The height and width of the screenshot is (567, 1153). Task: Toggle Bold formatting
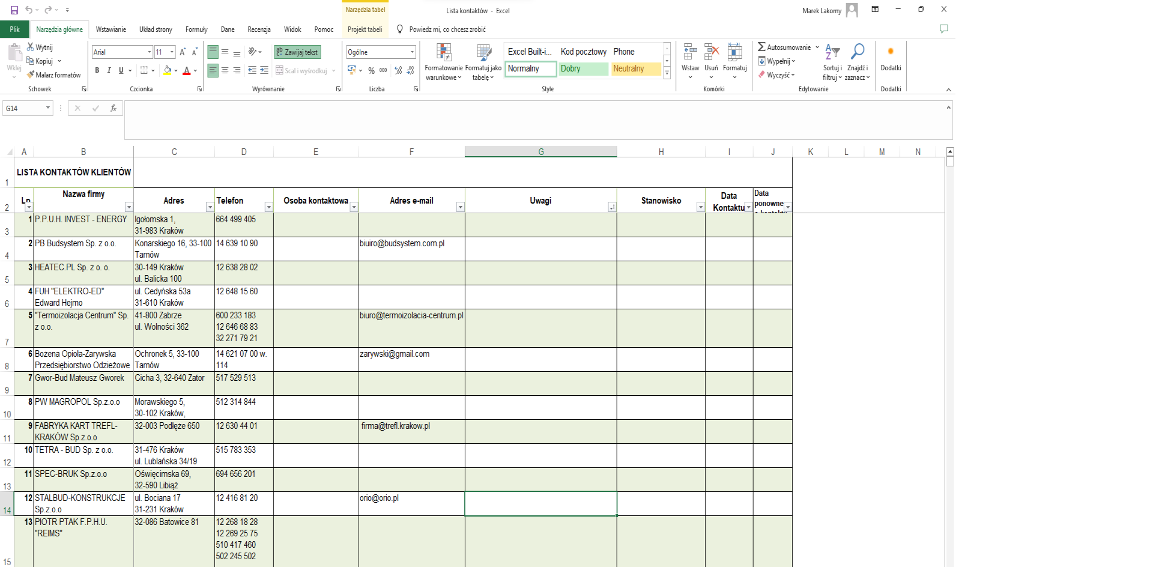coord(97,70)
